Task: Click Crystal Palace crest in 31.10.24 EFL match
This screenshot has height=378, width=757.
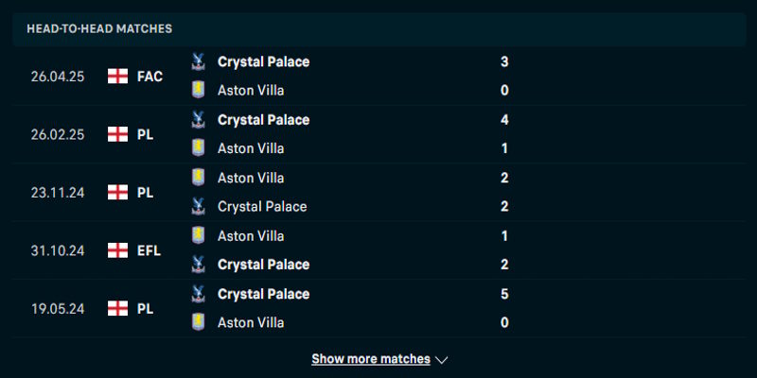Action: [198, 265]
